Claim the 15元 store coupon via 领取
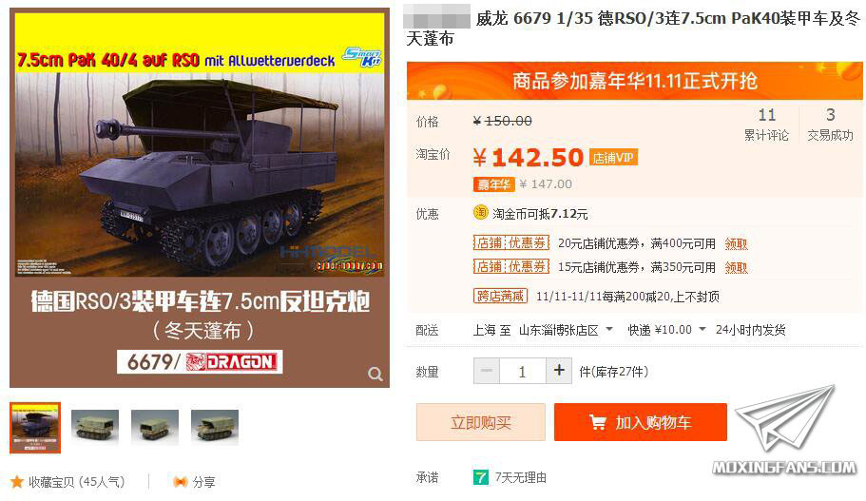866x501 pixels. (736, 267)
